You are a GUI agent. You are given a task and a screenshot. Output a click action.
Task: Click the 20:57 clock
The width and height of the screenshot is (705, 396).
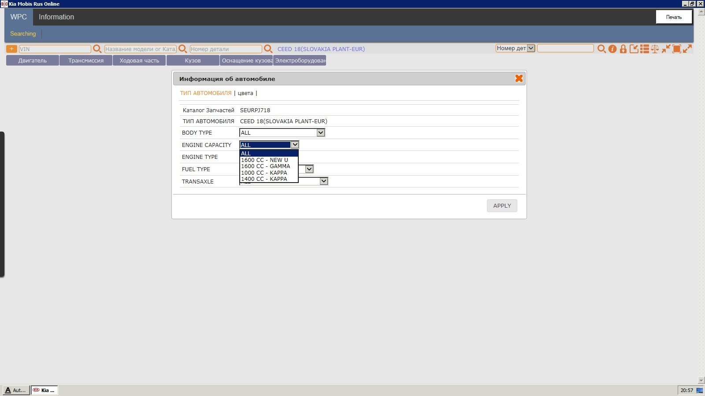686,390
